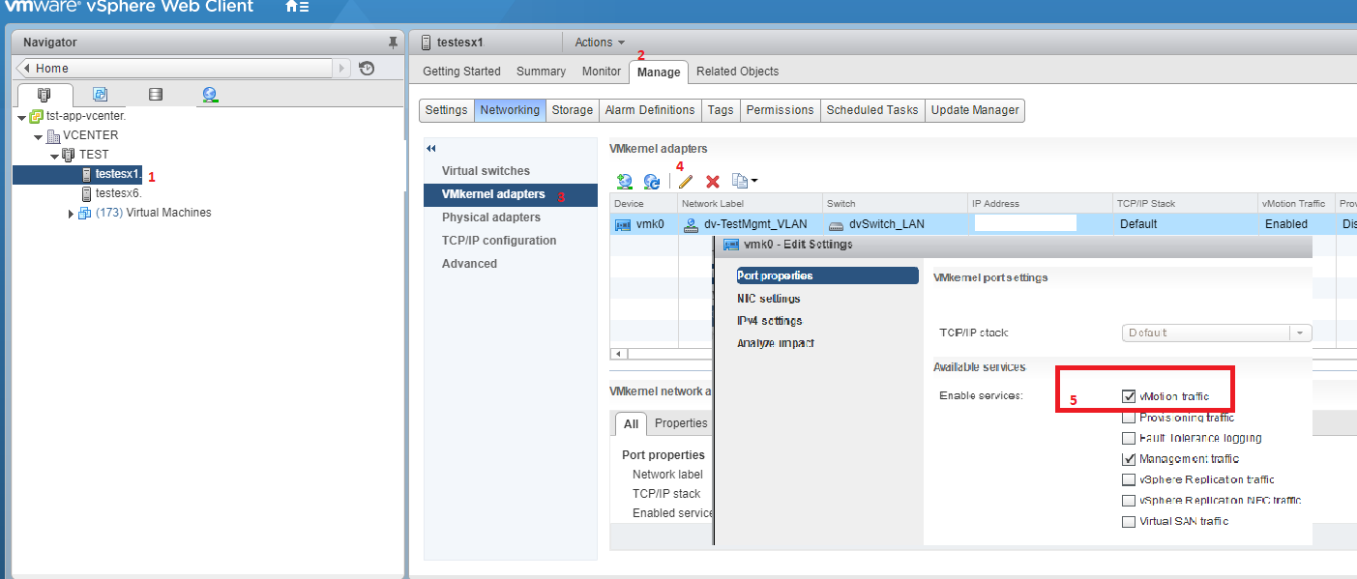Open the Related Objects tab
The image size is (1357, 579).
(x=737, y=72)
